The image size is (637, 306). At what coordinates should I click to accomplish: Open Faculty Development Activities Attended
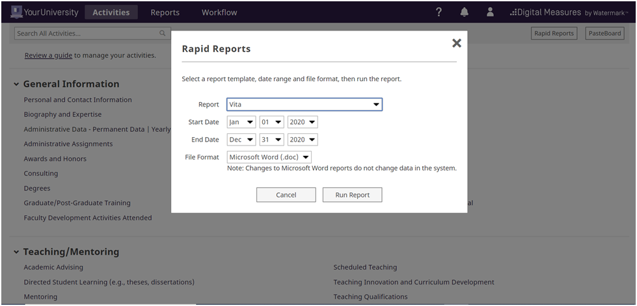click(88, 218)
